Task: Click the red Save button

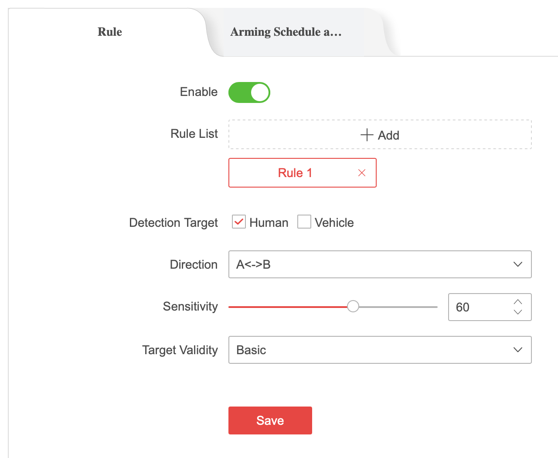Action: tap(270, 420)
